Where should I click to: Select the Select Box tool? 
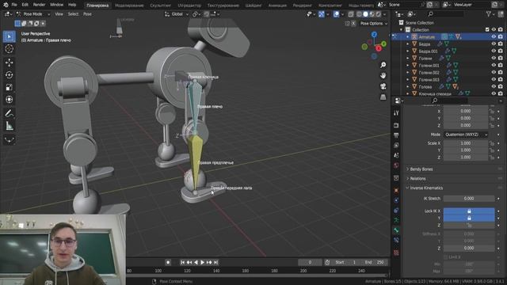(x=9, y=36)
